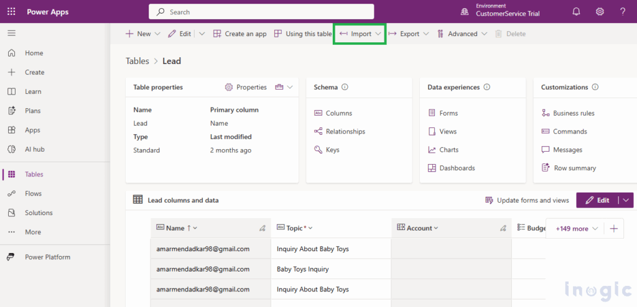
Task: Open AI hub from sidebar
Action: (x=34, y=149)
